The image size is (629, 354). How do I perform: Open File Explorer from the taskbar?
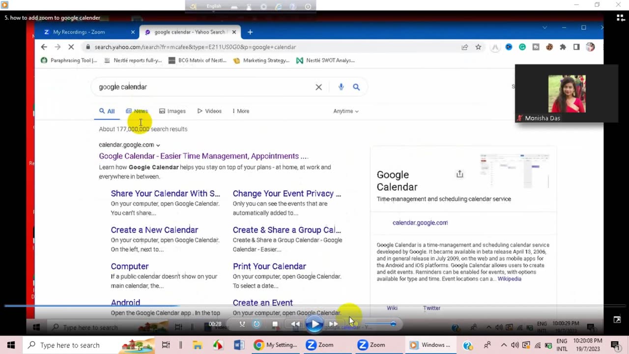click(x=197, y=345)
